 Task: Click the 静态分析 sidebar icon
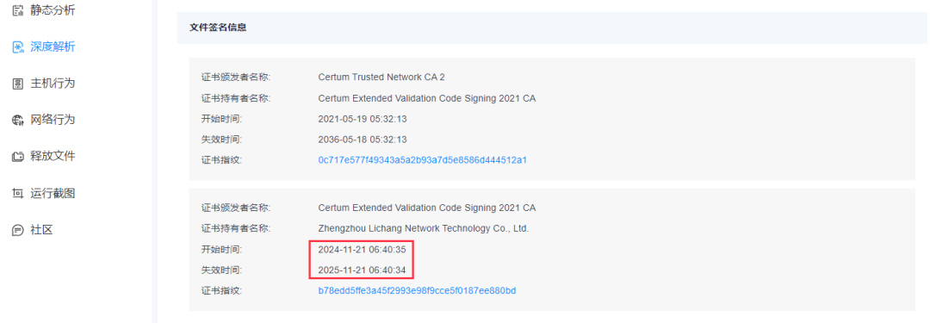[x=18, y=10]
